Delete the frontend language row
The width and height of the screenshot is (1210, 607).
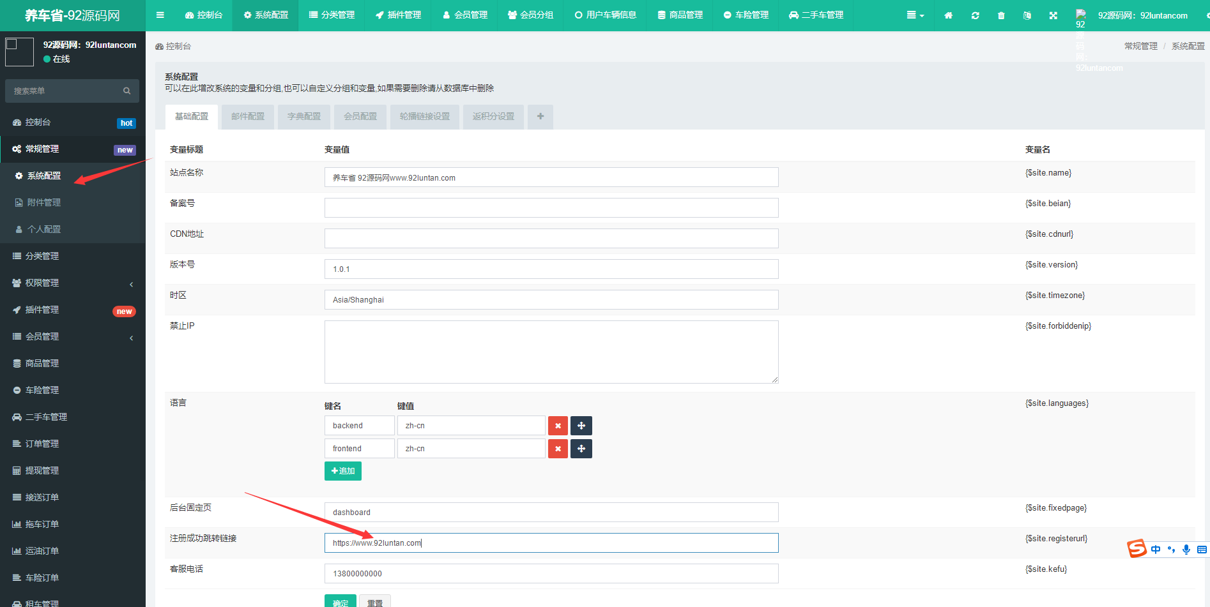point(558,449)
